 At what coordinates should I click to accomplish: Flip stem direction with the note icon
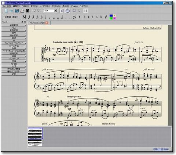tap(106, 17)
